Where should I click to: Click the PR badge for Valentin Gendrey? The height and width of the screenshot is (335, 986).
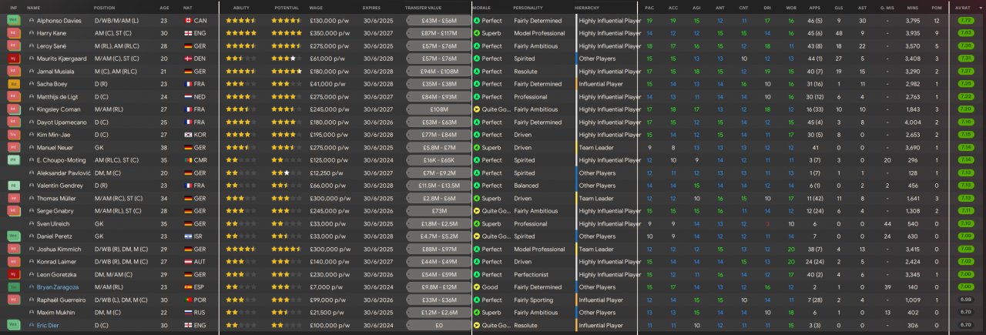(x=13, y=186)
